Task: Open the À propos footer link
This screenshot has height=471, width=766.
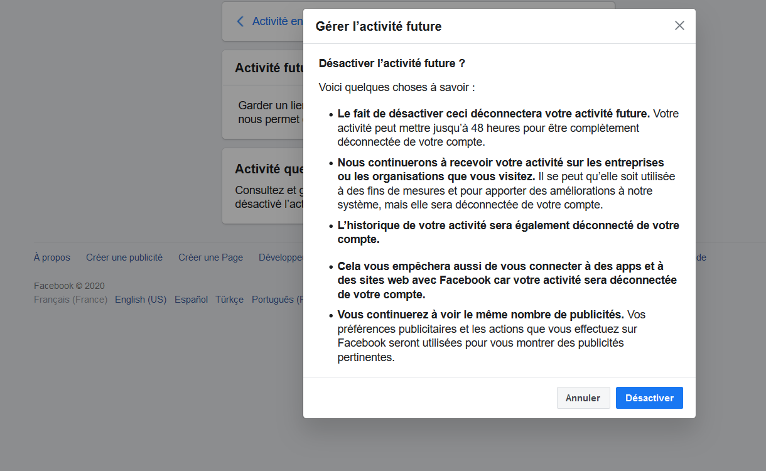Action: [x=52, y=257]
